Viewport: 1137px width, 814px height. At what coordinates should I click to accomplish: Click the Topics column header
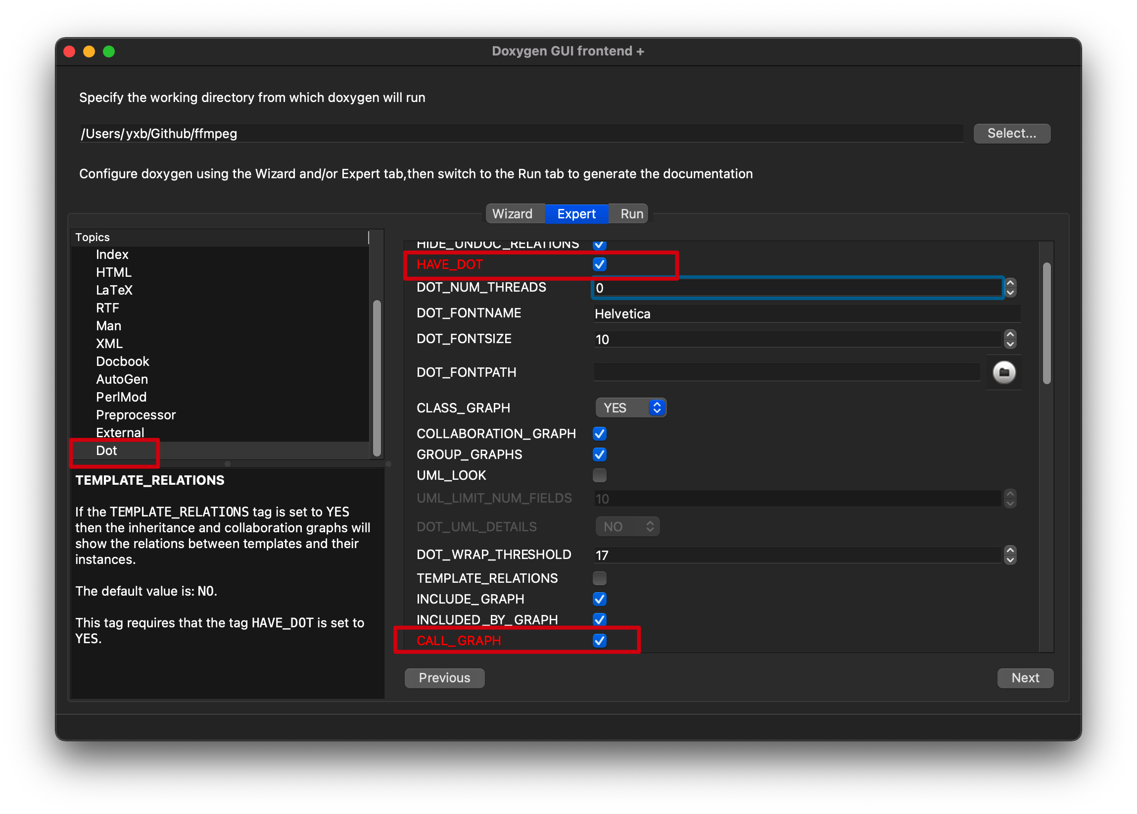coord(220,237)
